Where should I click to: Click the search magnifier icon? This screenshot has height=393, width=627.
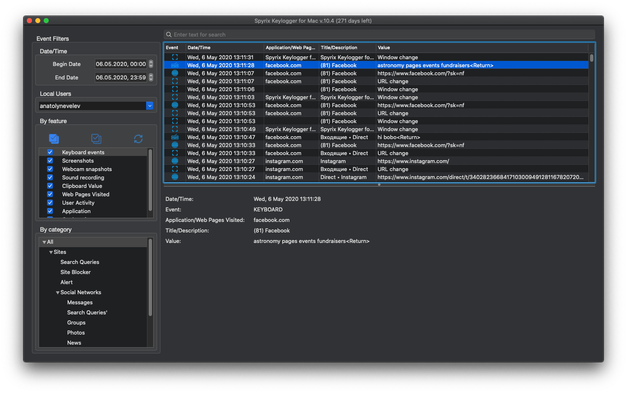click(169, 34)
